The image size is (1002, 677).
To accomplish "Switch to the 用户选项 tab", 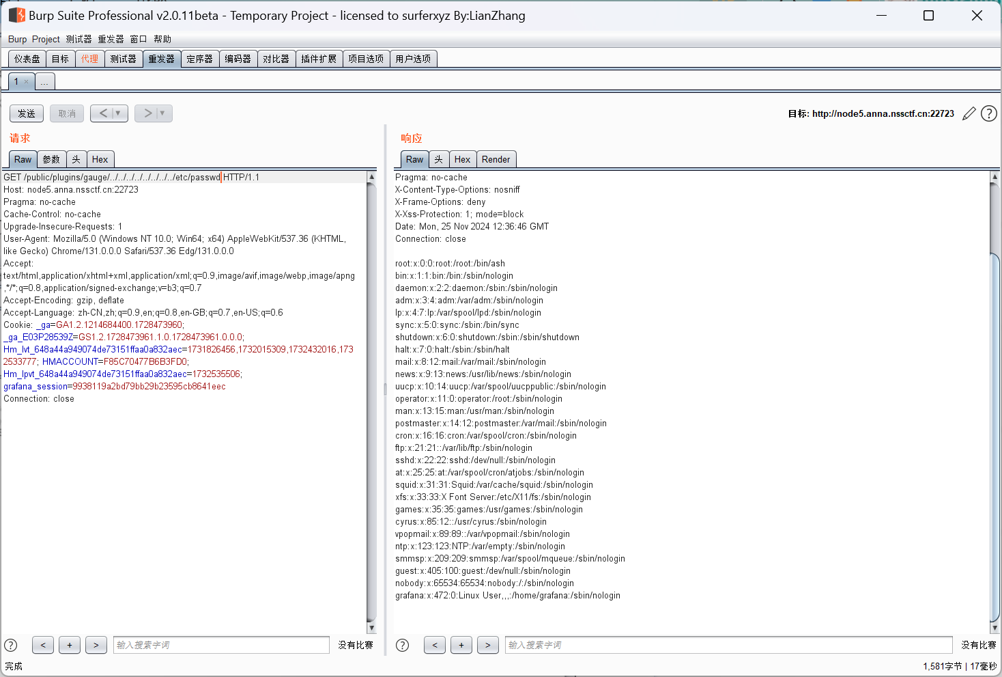I will [413, 59].
